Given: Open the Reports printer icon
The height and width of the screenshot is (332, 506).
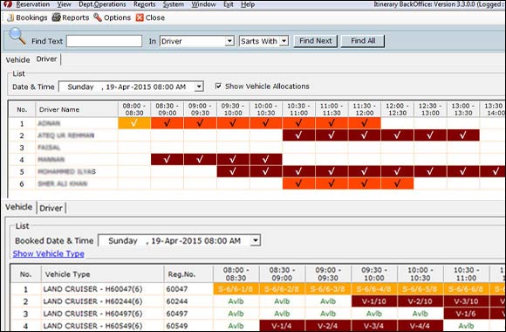Looking at the screenshot, I should coord(56,17).
